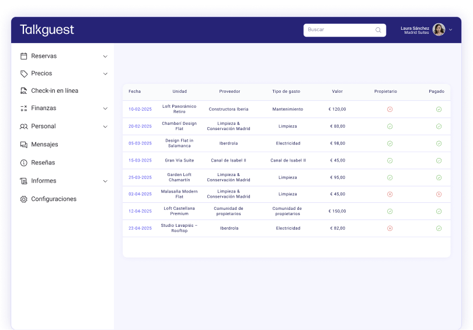The height and width of the screenshot is (330, 473).
Task: Expand the Informes submenu chevron
Action: pyautogui.click(x=105, y=181)
